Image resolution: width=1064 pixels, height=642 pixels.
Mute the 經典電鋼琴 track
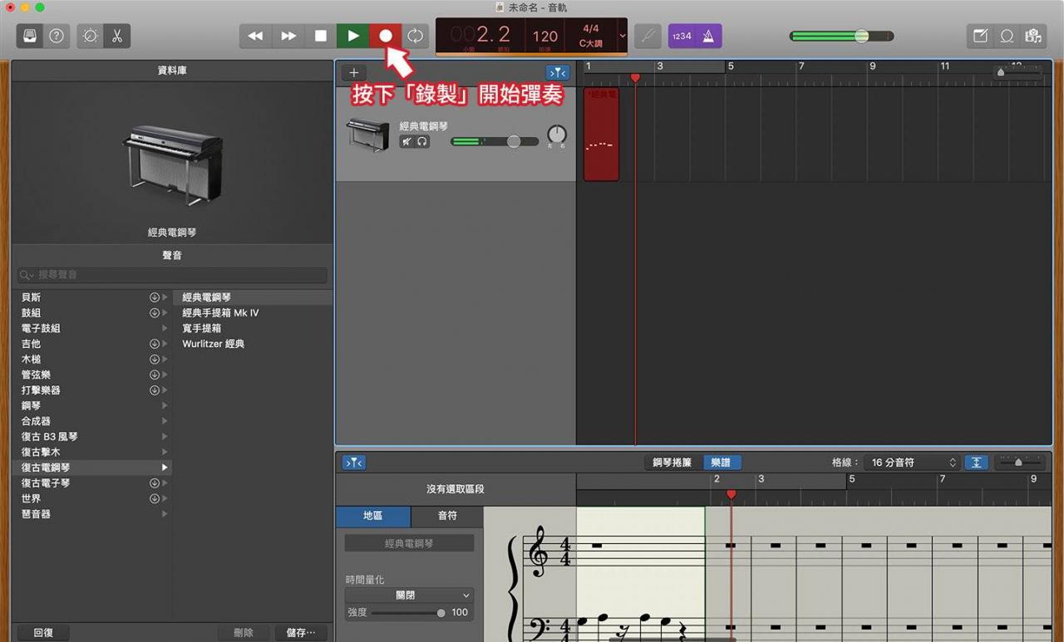coord(407,141)
